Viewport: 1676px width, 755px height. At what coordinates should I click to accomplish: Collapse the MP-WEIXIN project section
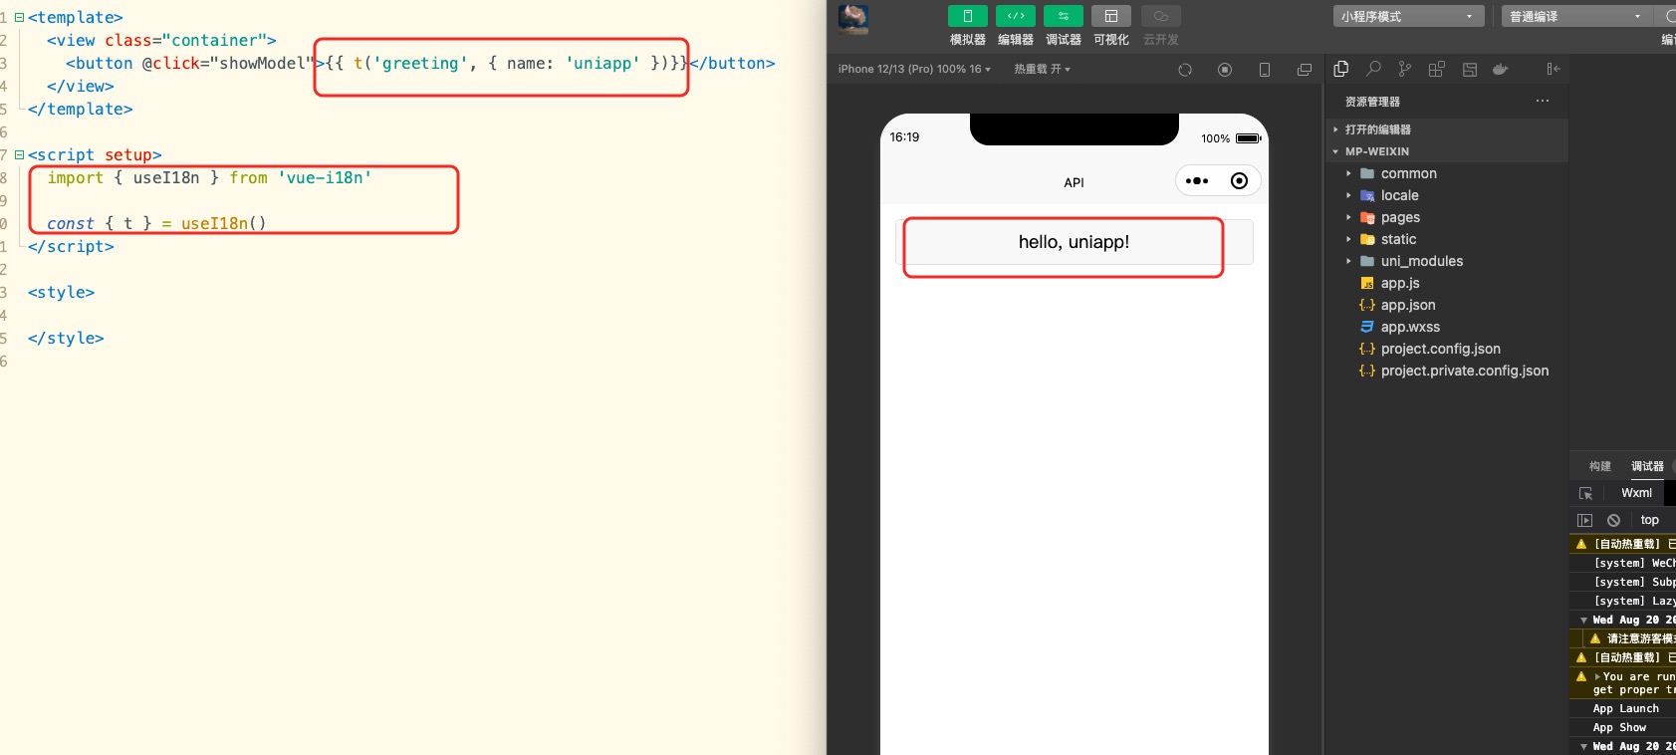[1447, 151]
